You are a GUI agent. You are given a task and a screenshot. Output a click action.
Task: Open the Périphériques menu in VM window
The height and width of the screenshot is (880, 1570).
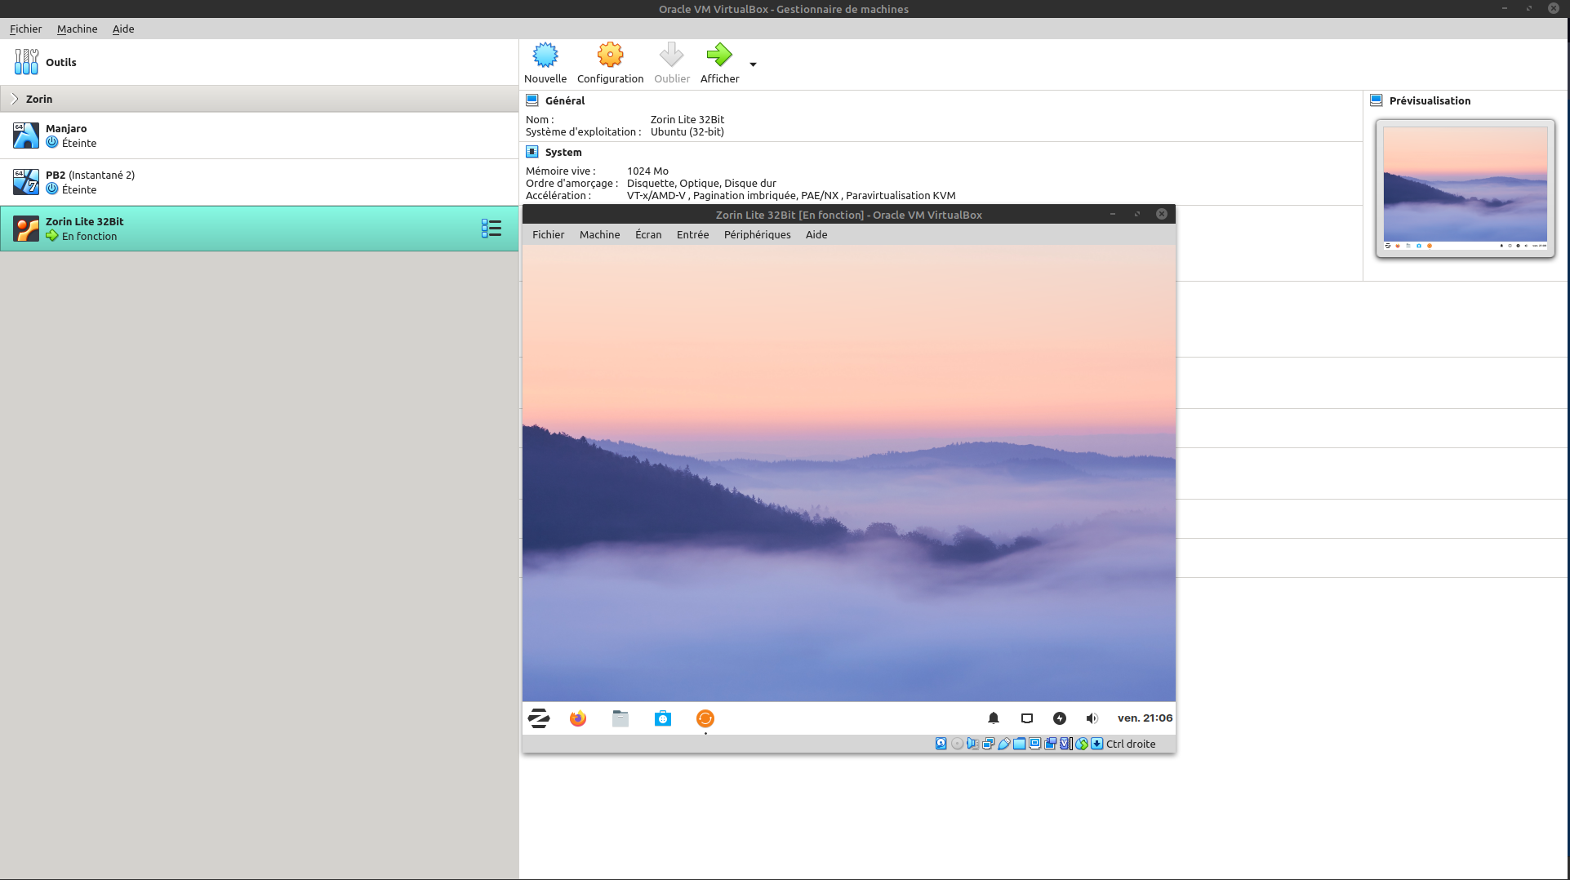click(757, 234)
